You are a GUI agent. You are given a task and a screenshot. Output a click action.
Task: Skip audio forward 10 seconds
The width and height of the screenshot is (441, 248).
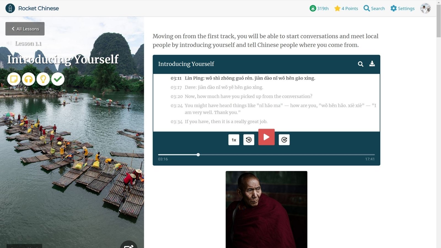[x=284, y=140]
